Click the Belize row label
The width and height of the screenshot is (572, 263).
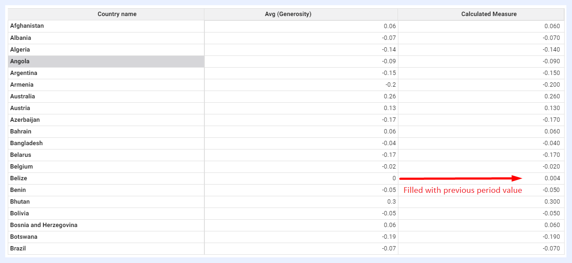19,178
